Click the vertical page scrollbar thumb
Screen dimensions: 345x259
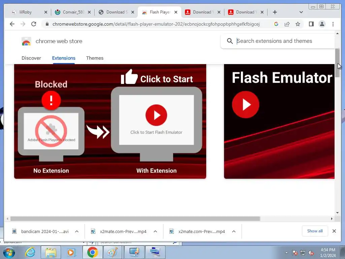337,63
